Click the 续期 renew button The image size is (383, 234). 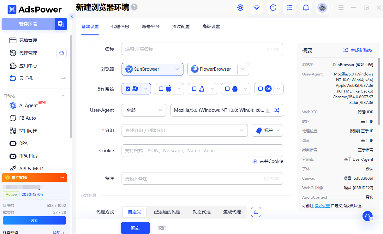(34, 220)
